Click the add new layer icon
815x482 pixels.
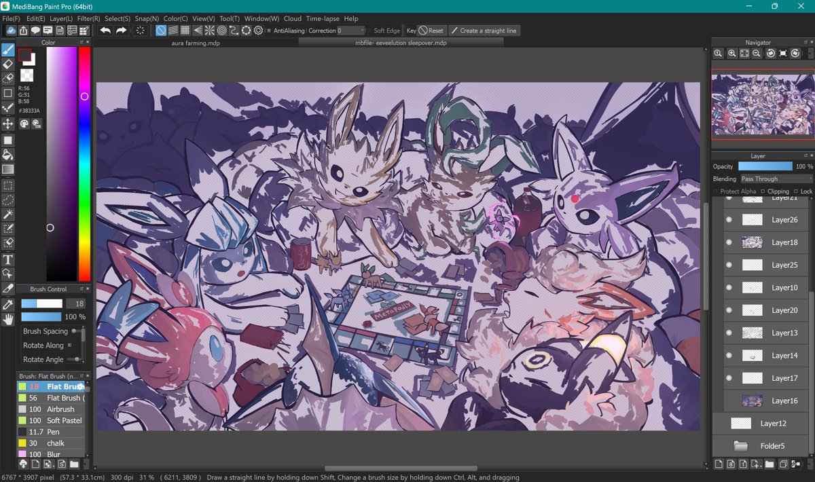(719, 464)
